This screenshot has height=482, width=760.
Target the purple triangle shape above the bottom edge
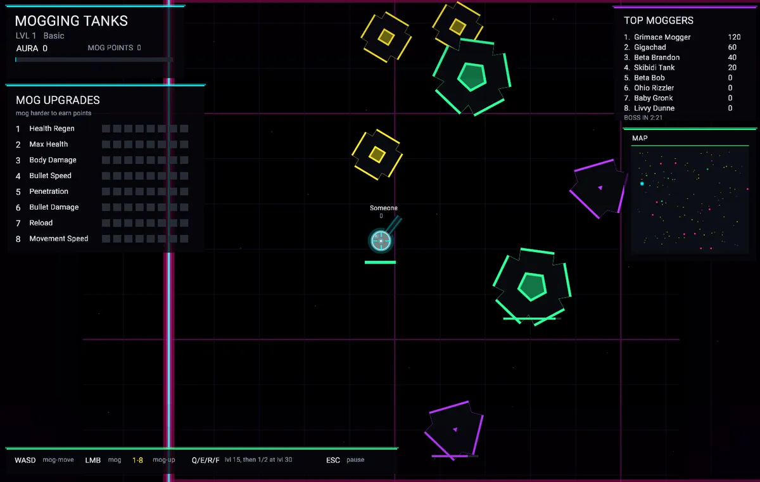pos(454,429)
